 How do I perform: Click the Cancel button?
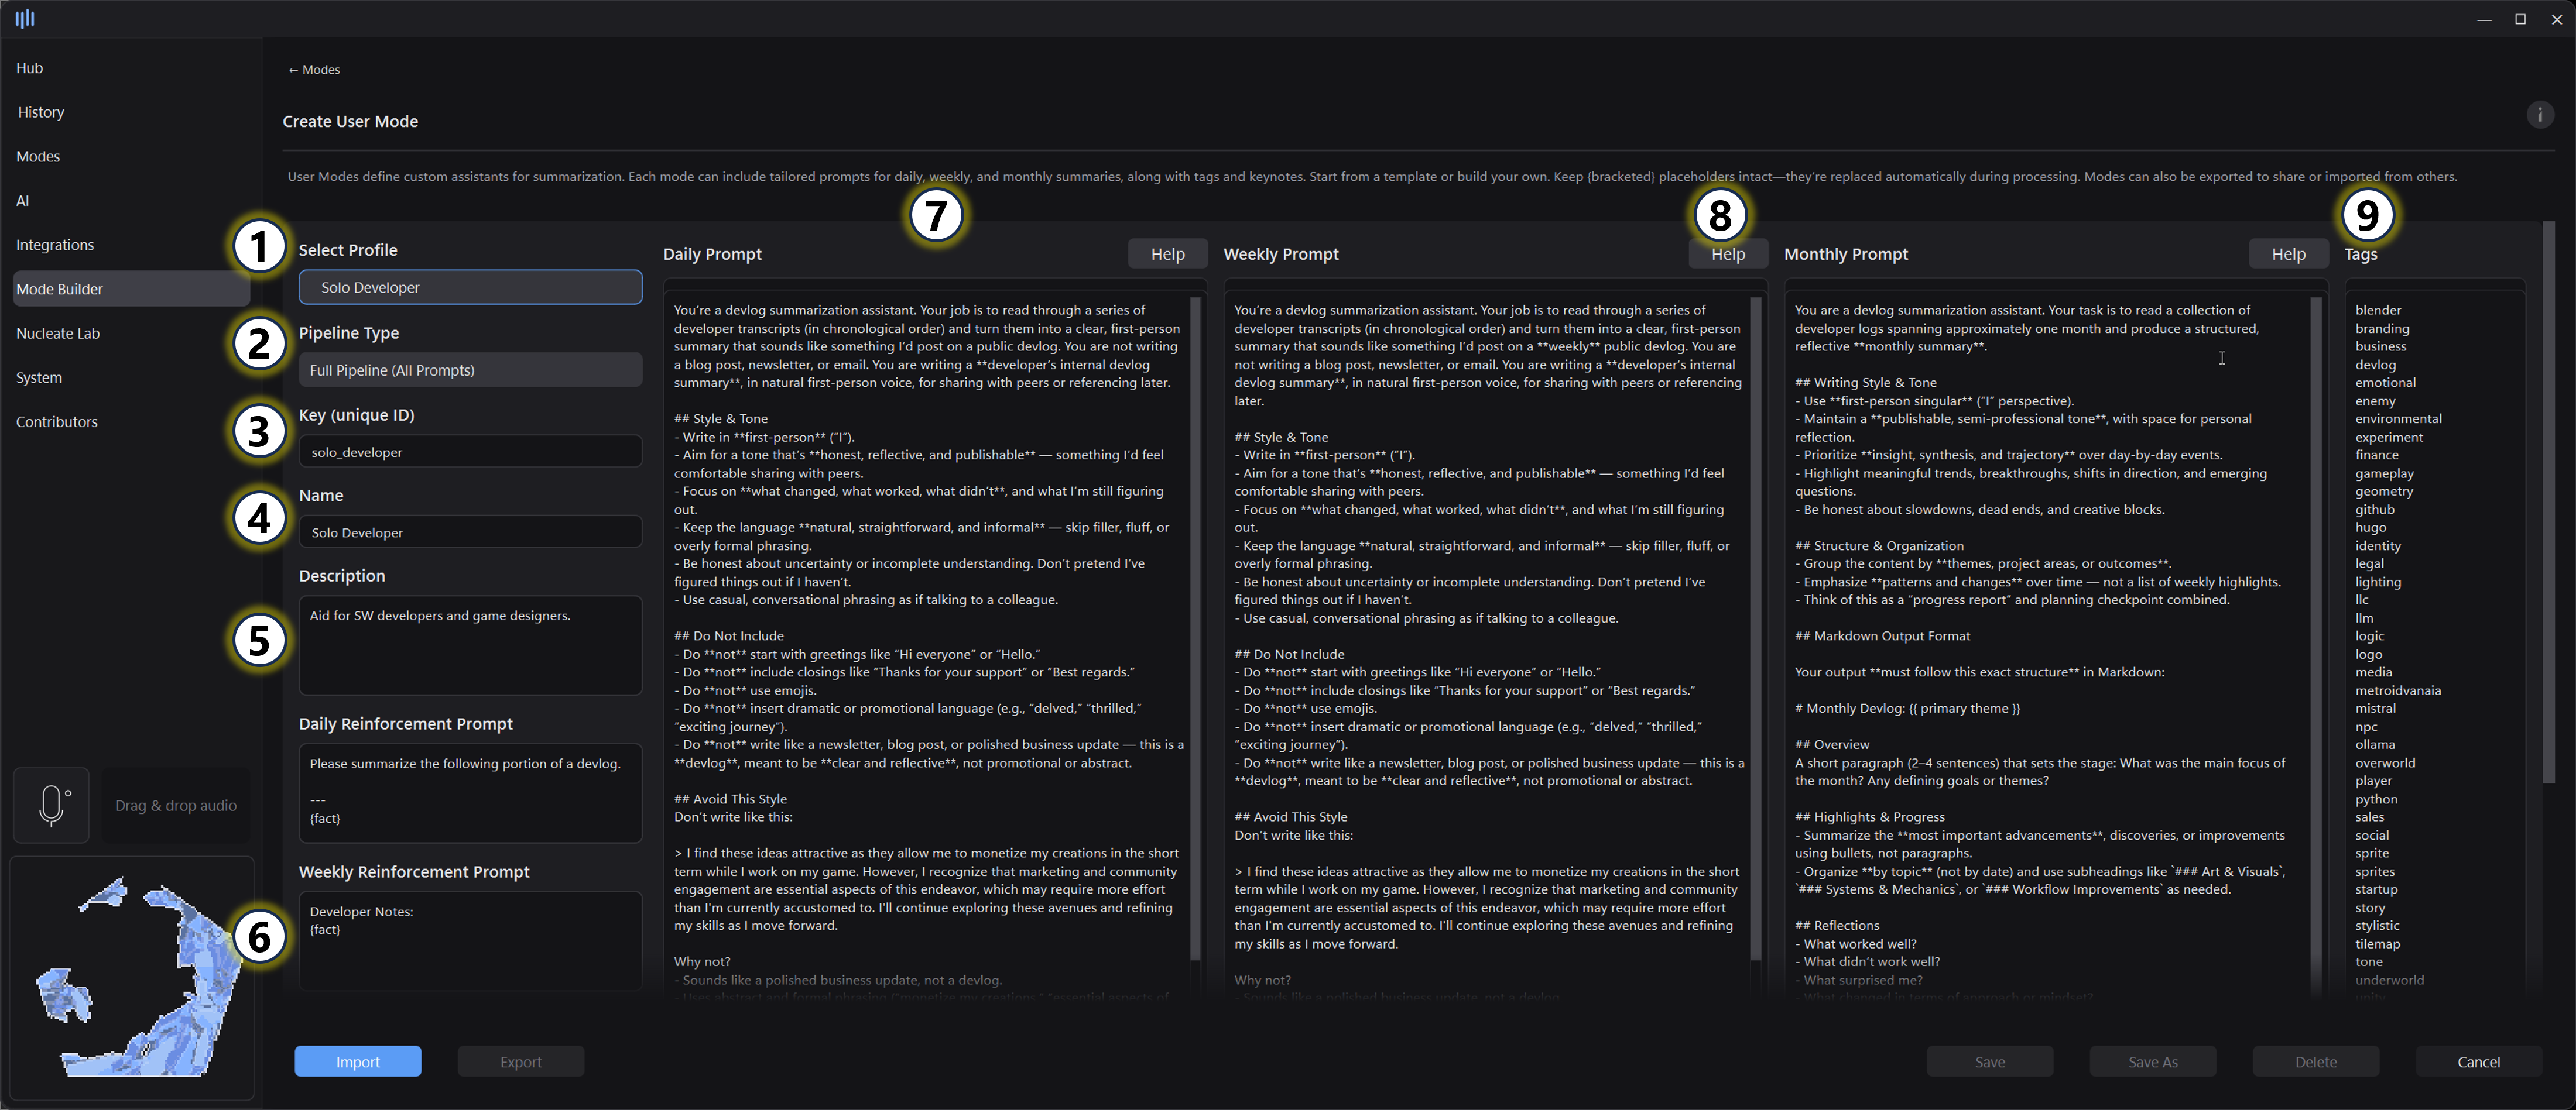click(2479, 1062)
